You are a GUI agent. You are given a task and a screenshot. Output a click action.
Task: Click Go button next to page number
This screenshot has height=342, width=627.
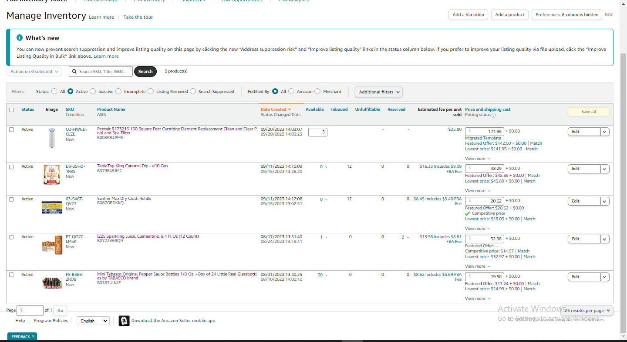point(60,310)
